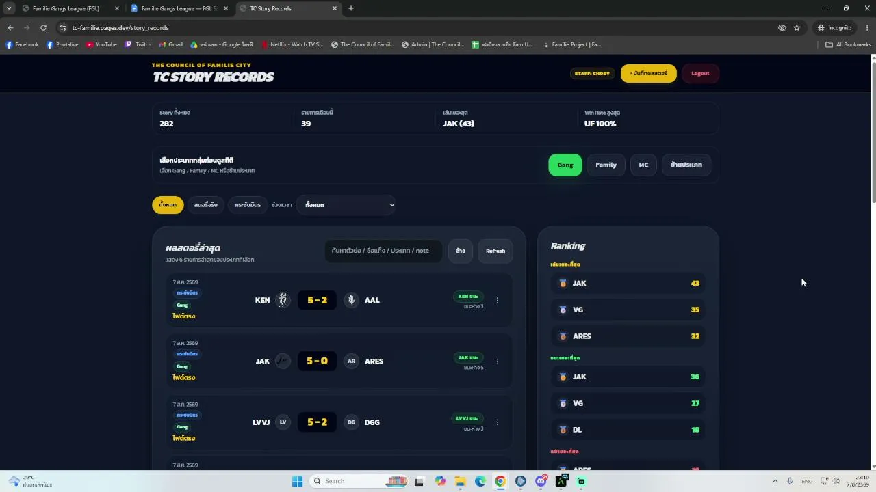This screenshot has width=876, height=492.
Task: Select the Gang category filter
Action: click(565, 165)
